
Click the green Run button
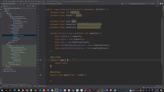click(149, 4)
